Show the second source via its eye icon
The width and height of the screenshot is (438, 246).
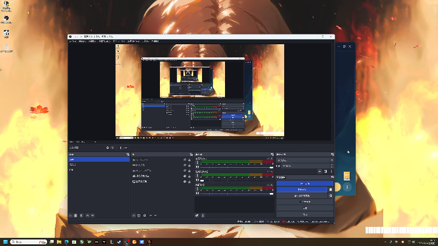click(x=185, y=166)
